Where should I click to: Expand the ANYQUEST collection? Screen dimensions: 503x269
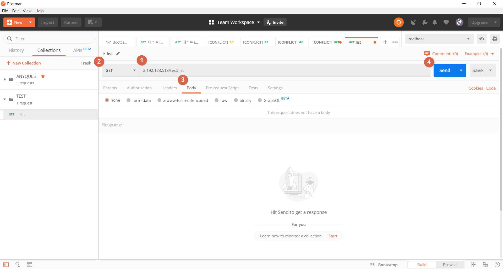(5, 79)
